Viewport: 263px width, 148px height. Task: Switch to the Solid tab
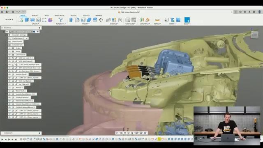tap(23, 16)
